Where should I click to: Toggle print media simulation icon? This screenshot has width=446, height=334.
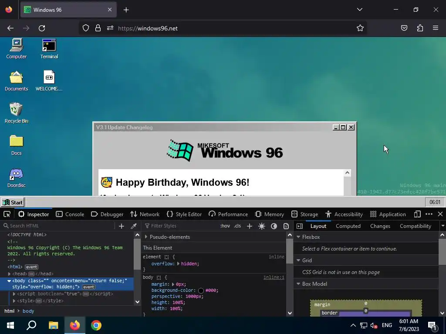coord(286,226)
